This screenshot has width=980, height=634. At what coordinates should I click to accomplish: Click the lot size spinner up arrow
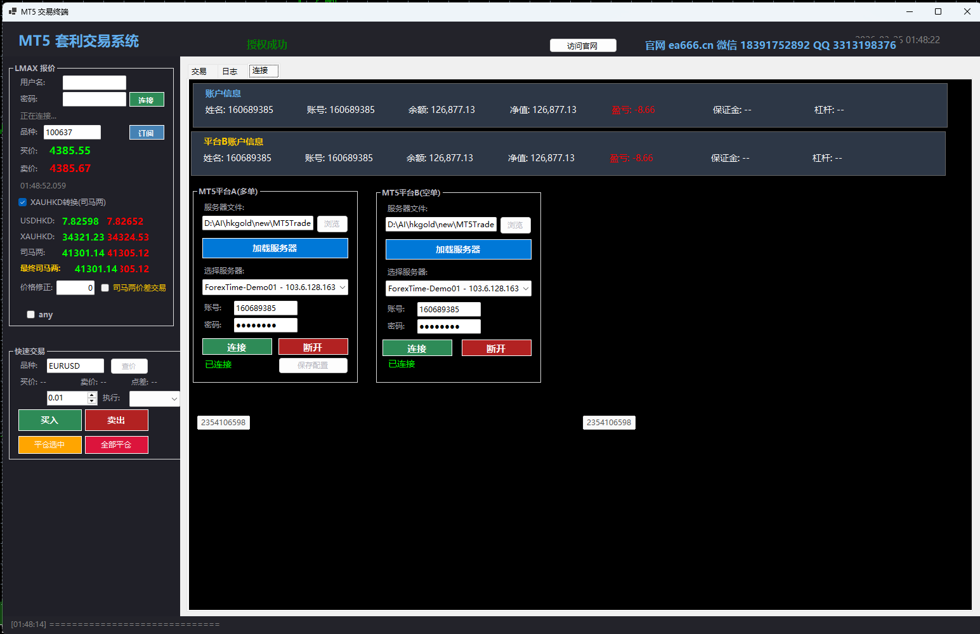click(92, 395)
